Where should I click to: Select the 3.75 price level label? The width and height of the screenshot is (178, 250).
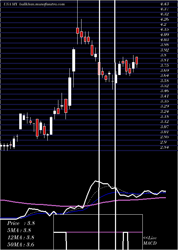point(164,65)
